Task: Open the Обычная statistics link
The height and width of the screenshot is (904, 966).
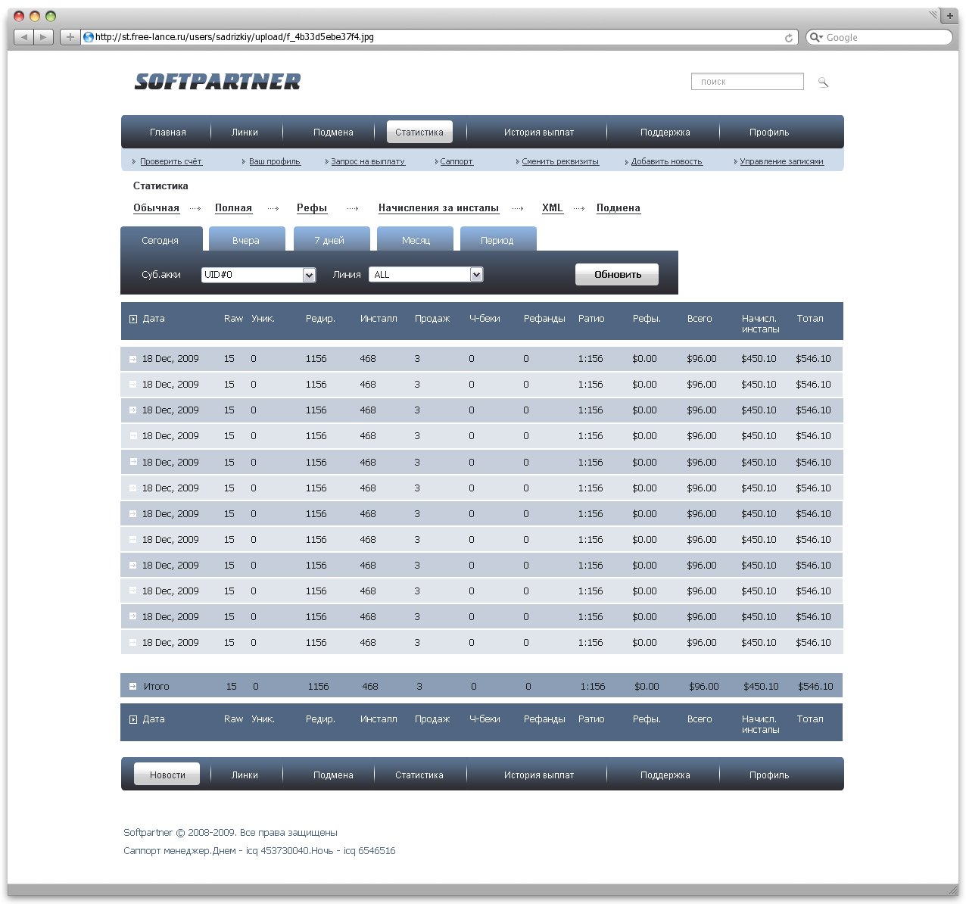Action: pyautogui.click(x=157, y=208)
